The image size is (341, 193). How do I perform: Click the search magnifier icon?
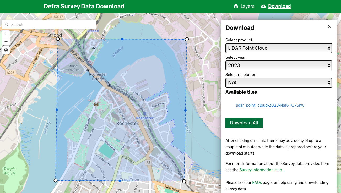pos(7,25)
